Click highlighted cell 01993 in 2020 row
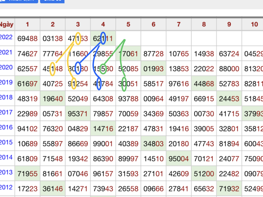This screenshot has width=263, height=197. 153,69
